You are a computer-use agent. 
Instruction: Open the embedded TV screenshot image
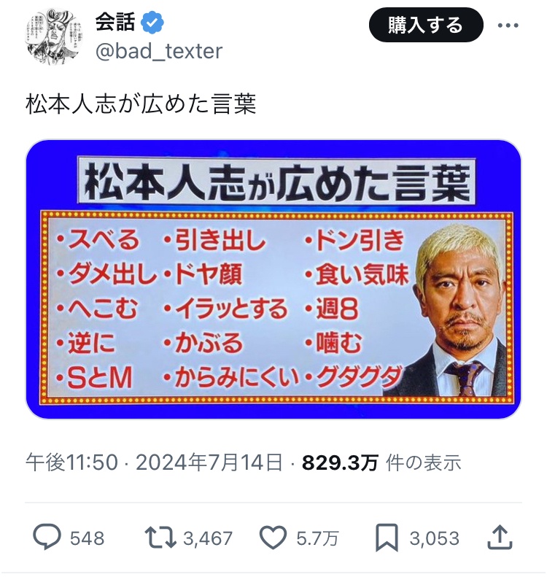273,279
